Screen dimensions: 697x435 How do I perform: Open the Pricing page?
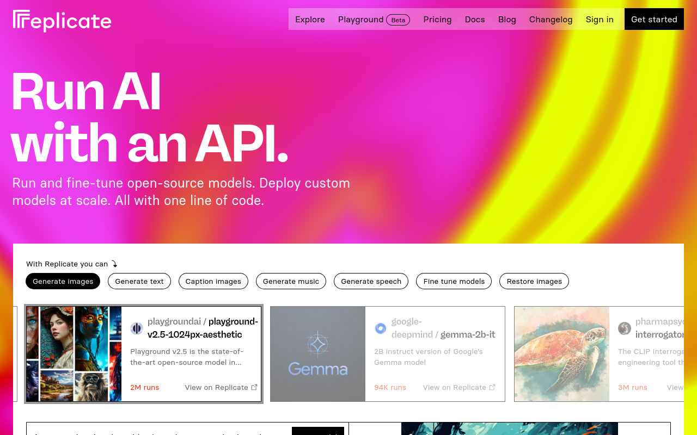coord(437,20)
